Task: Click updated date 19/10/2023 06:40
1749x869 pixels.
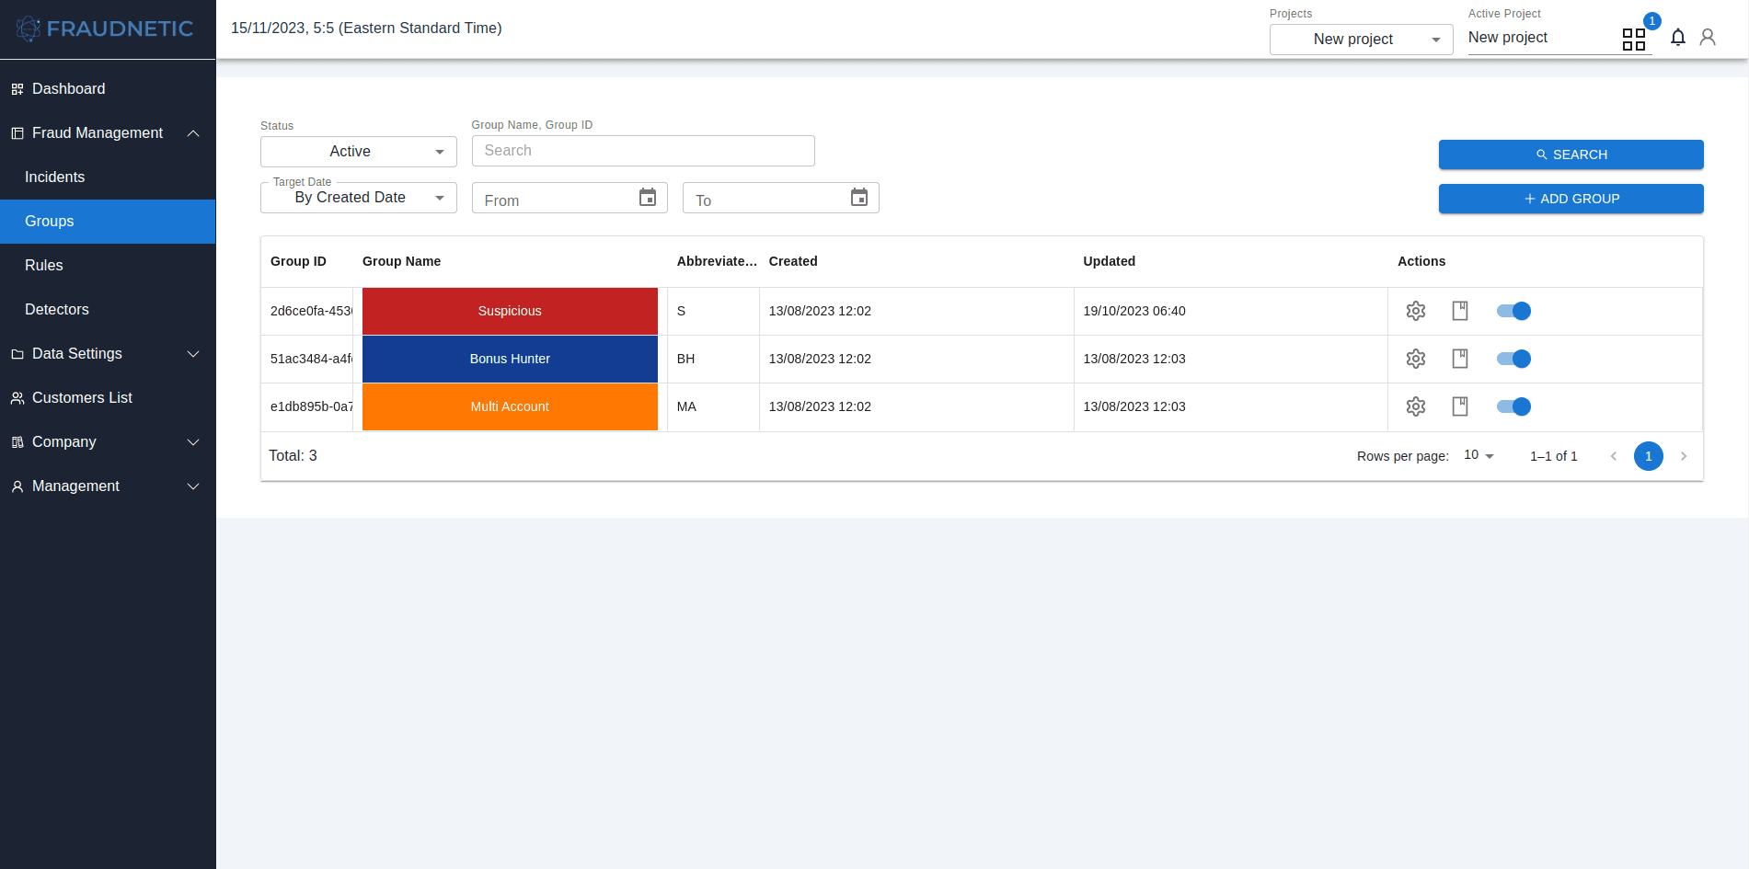Action: tap(1134, 311)
